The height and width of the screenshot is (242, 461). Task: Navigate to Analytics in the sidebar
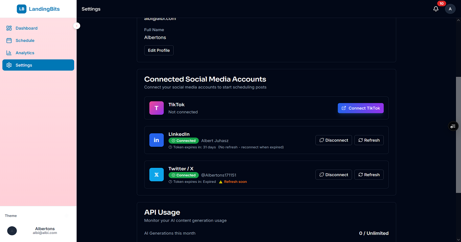point(25,52)
